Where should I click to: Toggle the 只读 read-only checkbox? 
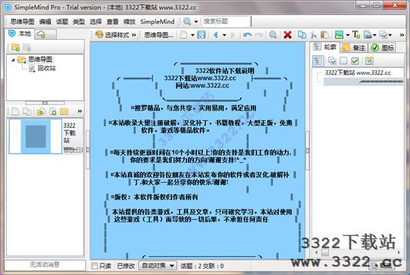(x=94, y=266)
